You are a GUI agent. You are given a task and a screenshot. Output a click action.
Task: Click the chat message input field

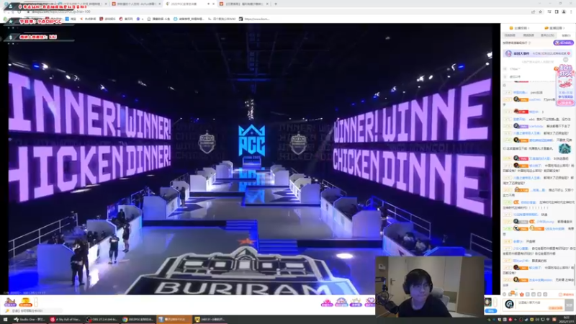(541, 304)
